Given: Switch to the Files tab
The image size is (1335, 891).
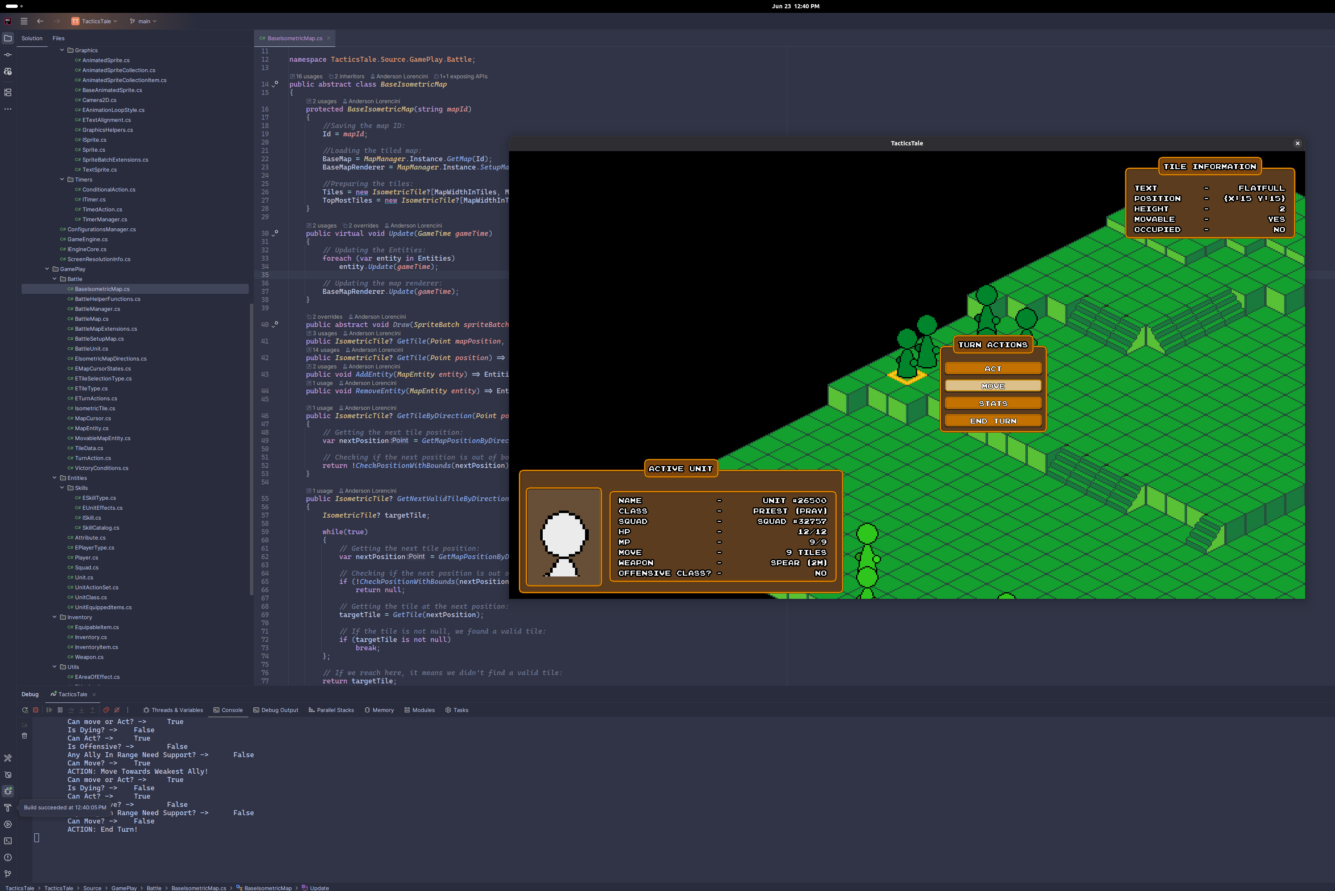Looking at the screenshot, I should pyautogui.click(x=58, y=38).
